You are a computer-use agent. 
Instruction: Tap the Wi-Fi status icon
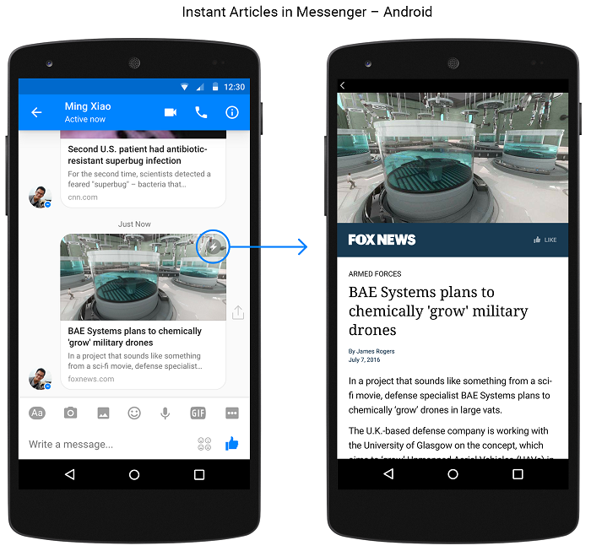click(184, 87)
